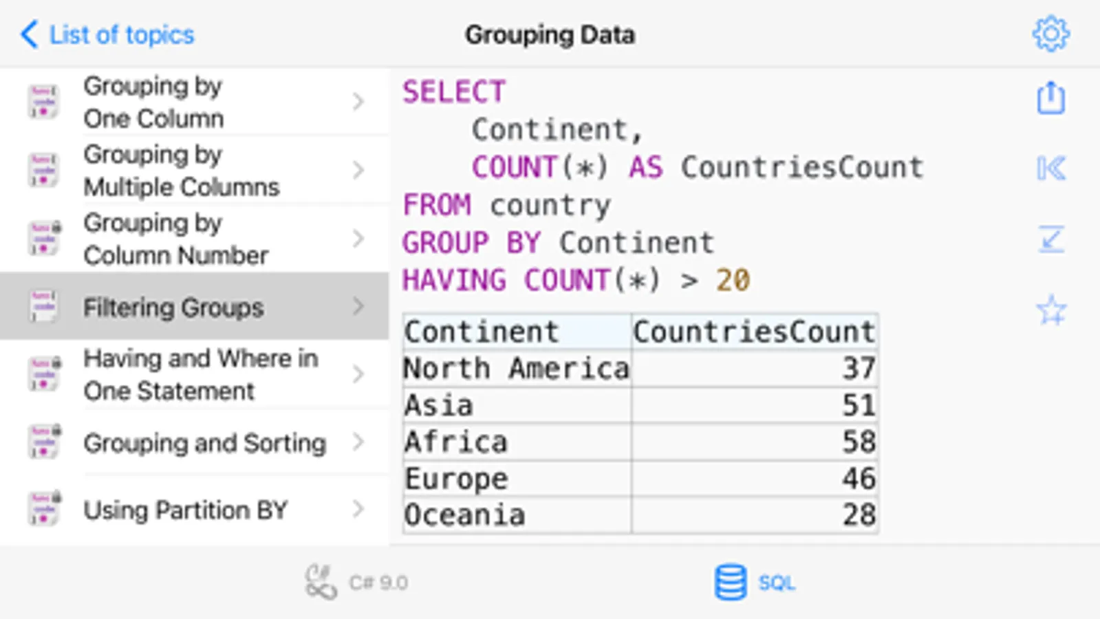
Task: Expand Grouping by One Column chevron
Action: 358,102
